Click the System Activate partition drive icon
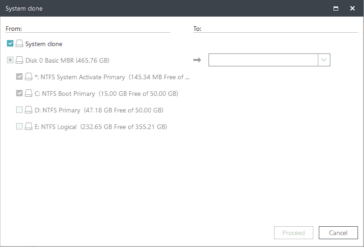The height and width of the screenshot is (247, 364). coord(29,77)
